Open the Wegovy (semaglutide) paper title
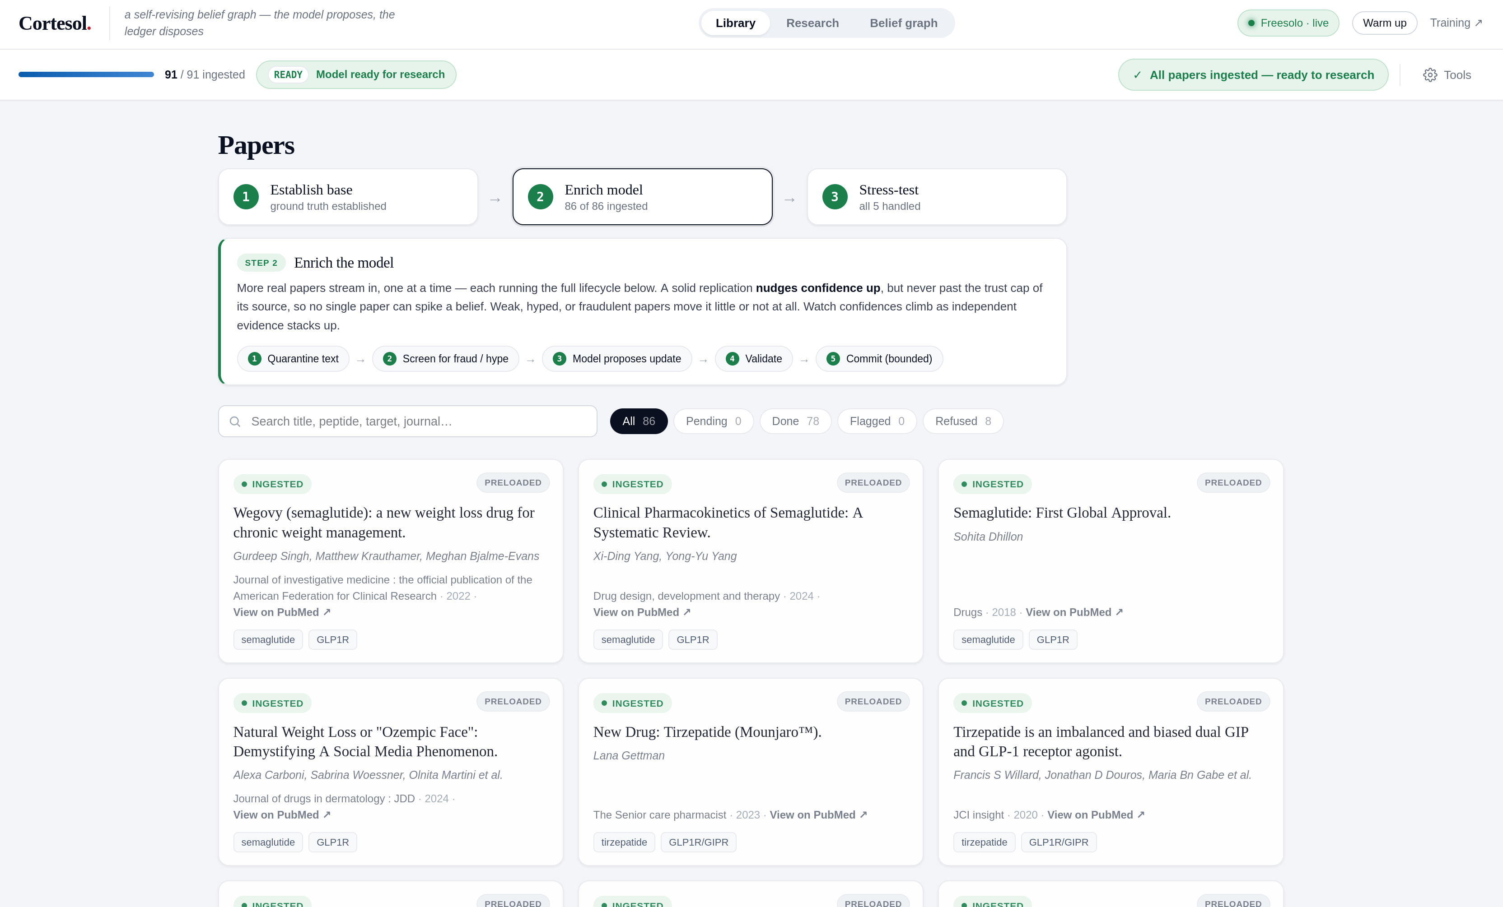This screenshot has width=1503, height=907. 384,523
